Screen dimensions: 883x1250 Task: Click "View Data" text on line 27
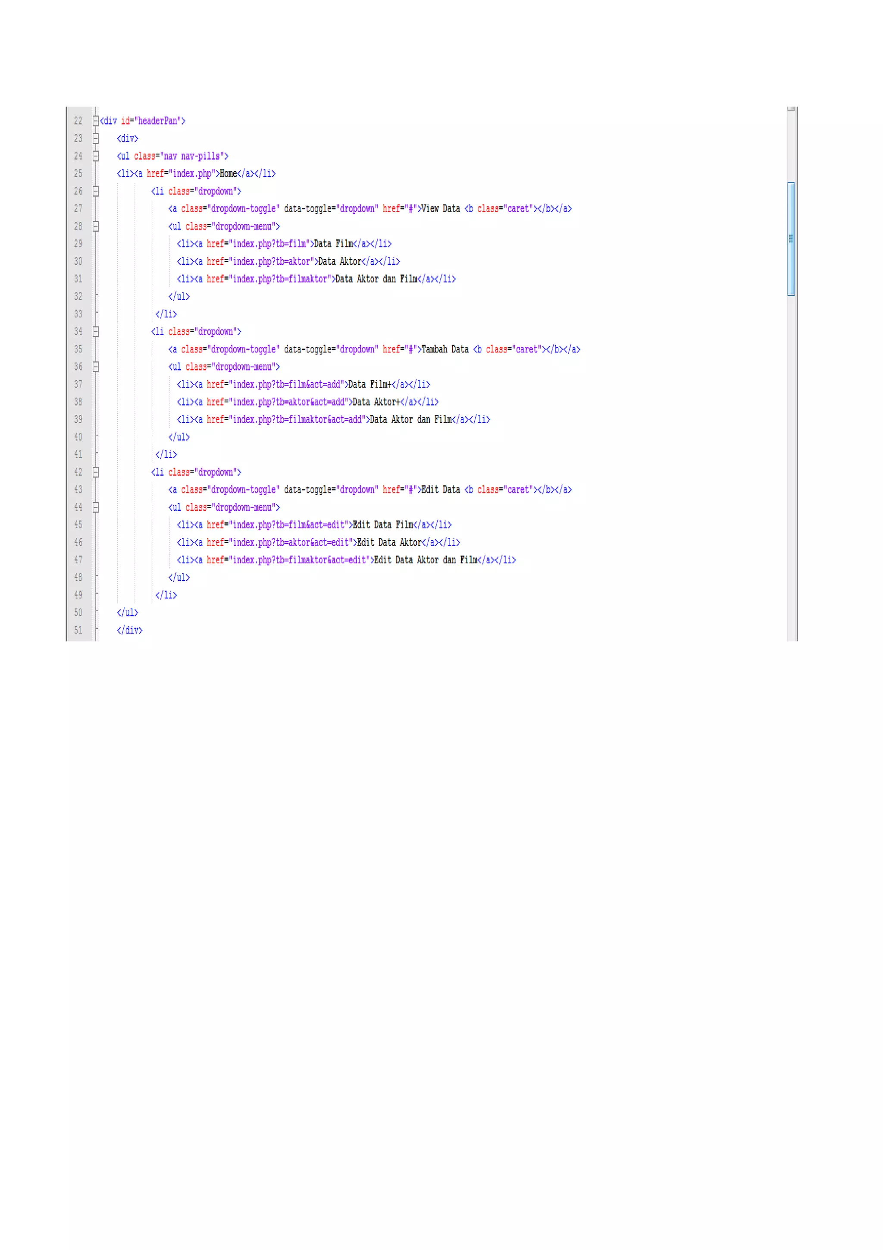(x=440, y=208)
